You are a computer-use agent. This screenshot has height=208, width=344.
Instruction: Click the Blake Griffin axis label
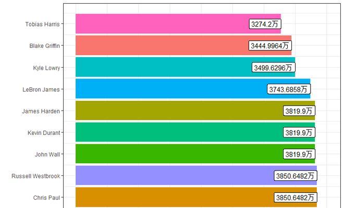44,46
